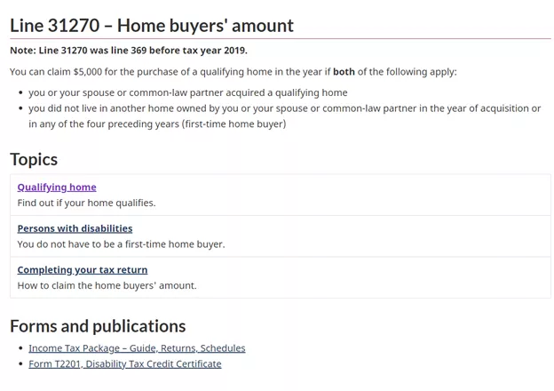Open Income Tax Package guide link
This screenshot has width=554, height=391.
pos(137,348)
